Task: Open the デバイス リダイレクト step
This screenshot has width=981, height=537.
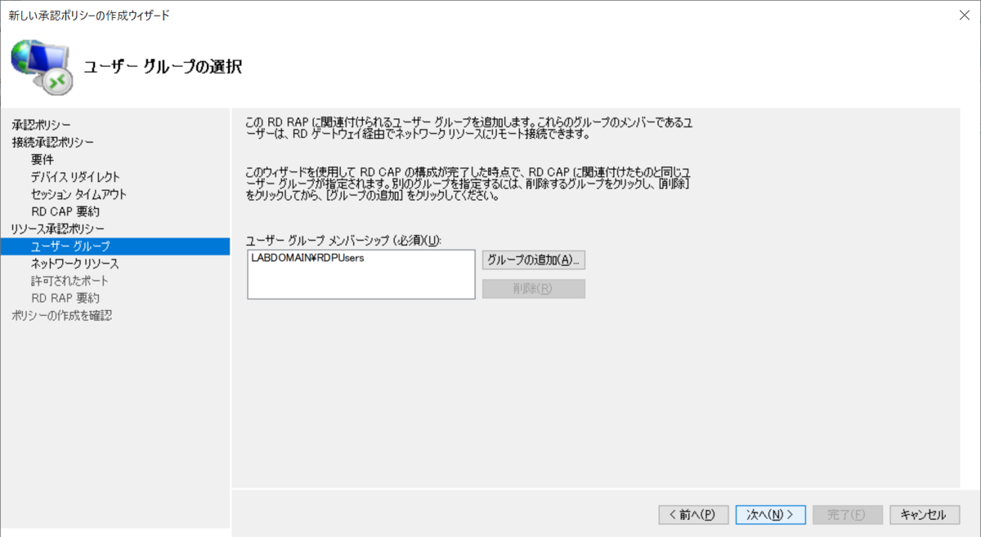Action: tap(75, 176)
